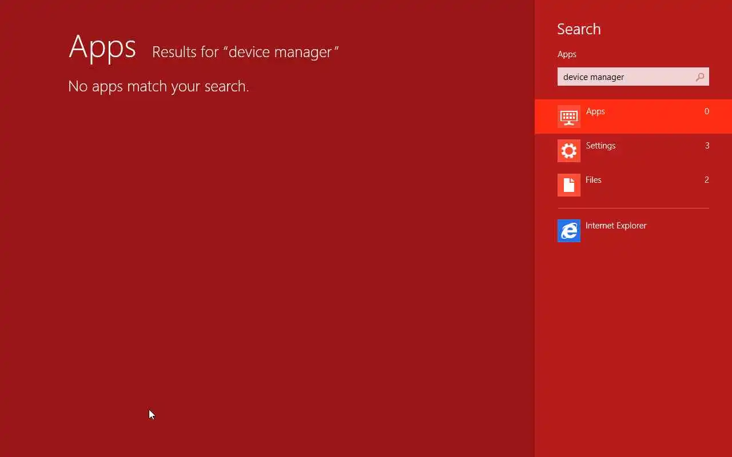Click the large Apps page title
Screen dimensions: 732x457
click(102, 47)
